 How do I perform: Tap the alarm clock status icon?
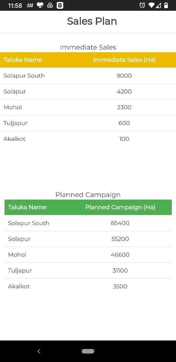point(142,5)
